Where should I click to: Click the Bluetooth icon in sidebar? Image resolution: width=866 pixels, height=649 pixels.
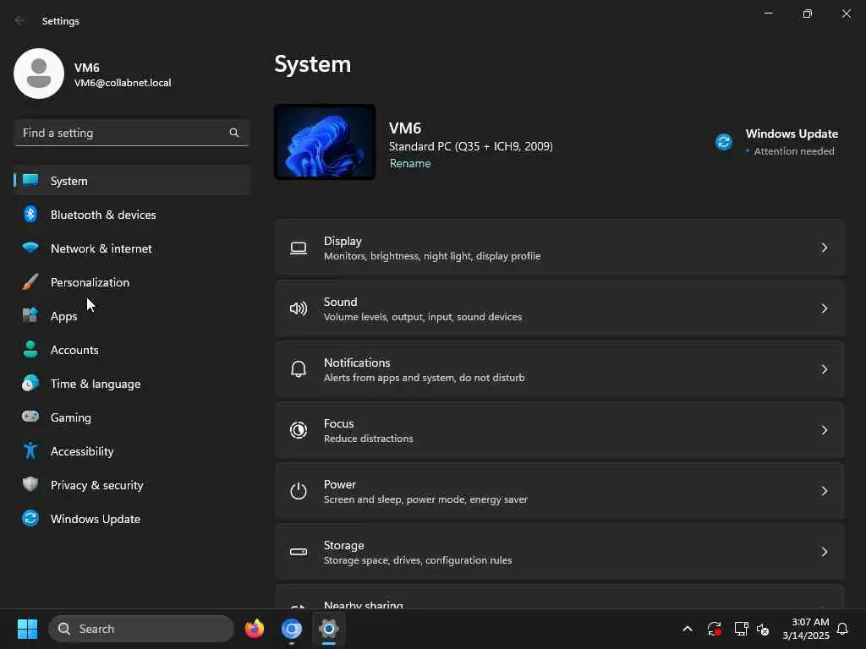point(30,214)
